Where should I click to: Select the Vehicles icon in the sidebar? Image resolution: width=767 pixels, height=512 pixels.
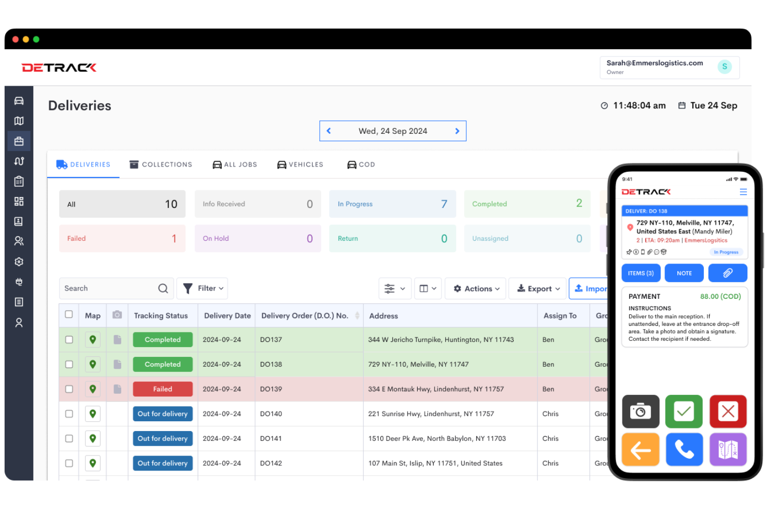tap(19, 100)
